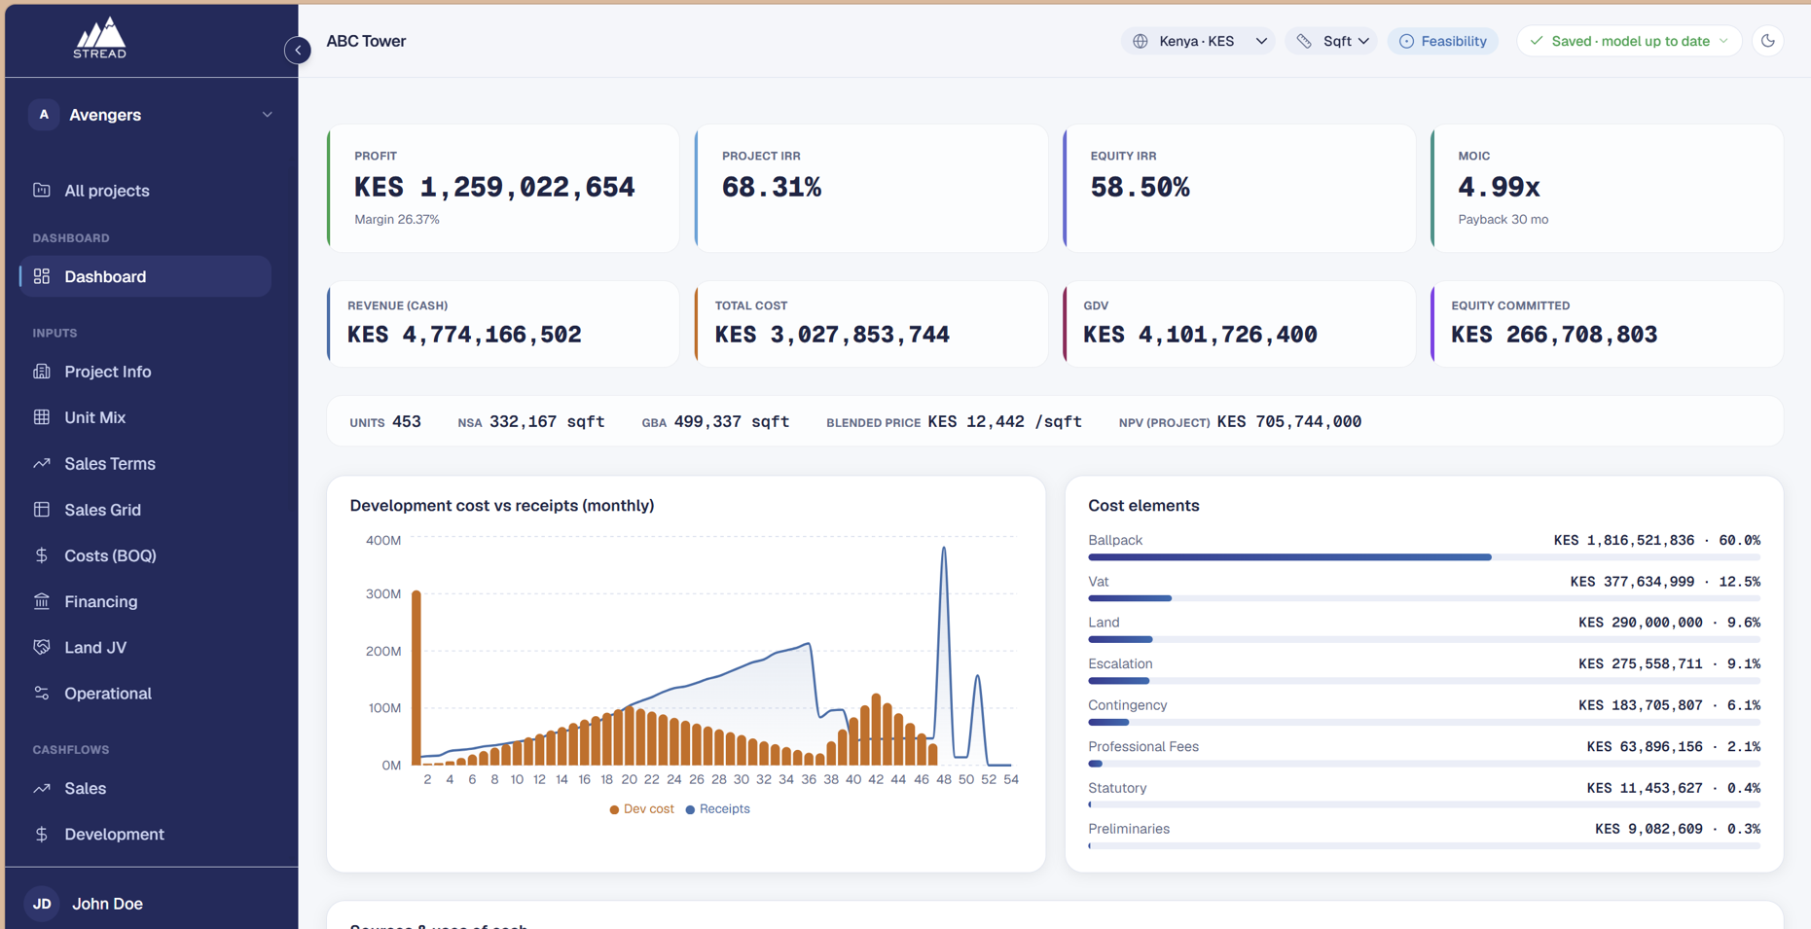Click the Revenue (Cash) card
The height and width of the screenshot is (929, 1811).
503,324
